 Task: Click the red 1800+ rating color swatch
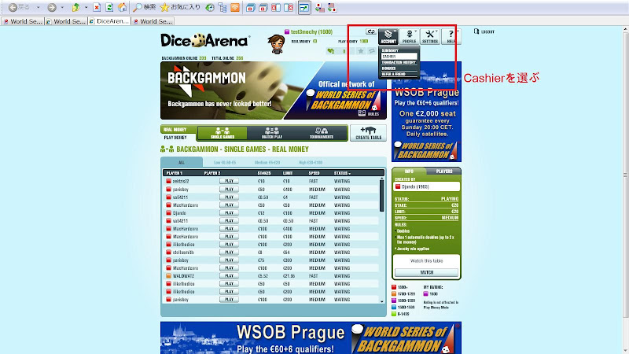point(394,287)
